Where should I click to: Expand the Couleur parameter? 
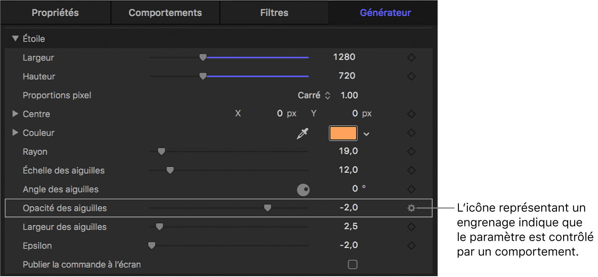pos(16,133)
